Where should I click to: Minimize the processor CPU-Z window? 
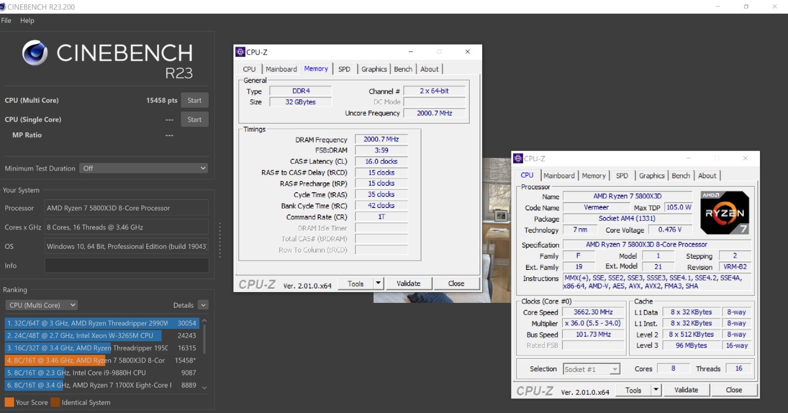689,158
